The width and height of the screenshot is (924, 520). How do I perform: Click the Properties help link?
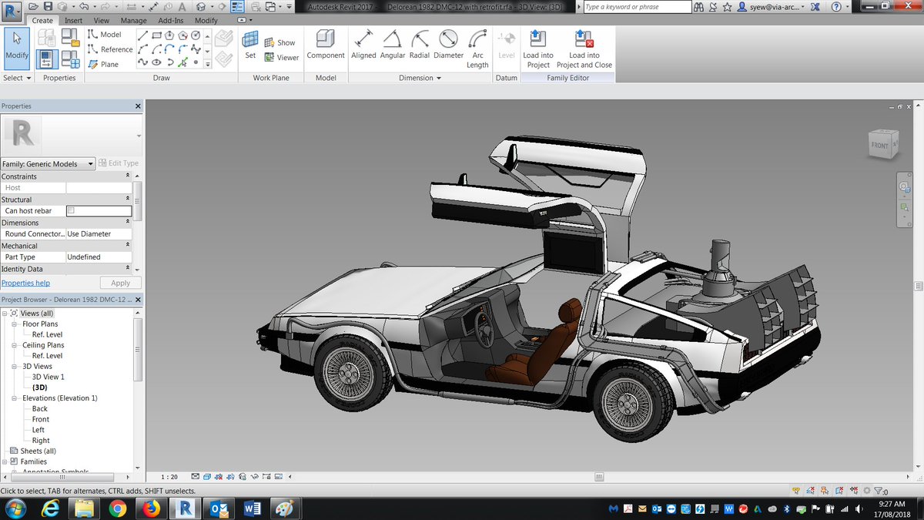(x=25, y=283)
